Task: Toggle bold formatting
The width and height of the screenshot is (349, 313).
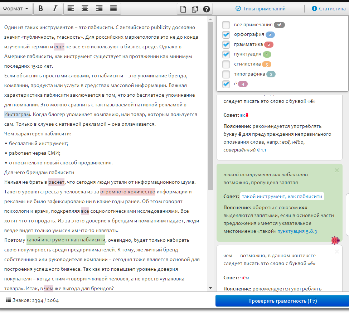Action: click(x=40, y=9)
